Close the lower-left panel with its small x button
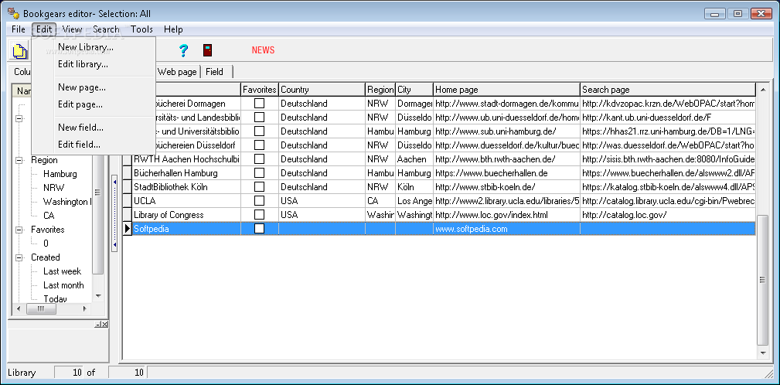Screen dimensions: 780x385 (104, 325)
